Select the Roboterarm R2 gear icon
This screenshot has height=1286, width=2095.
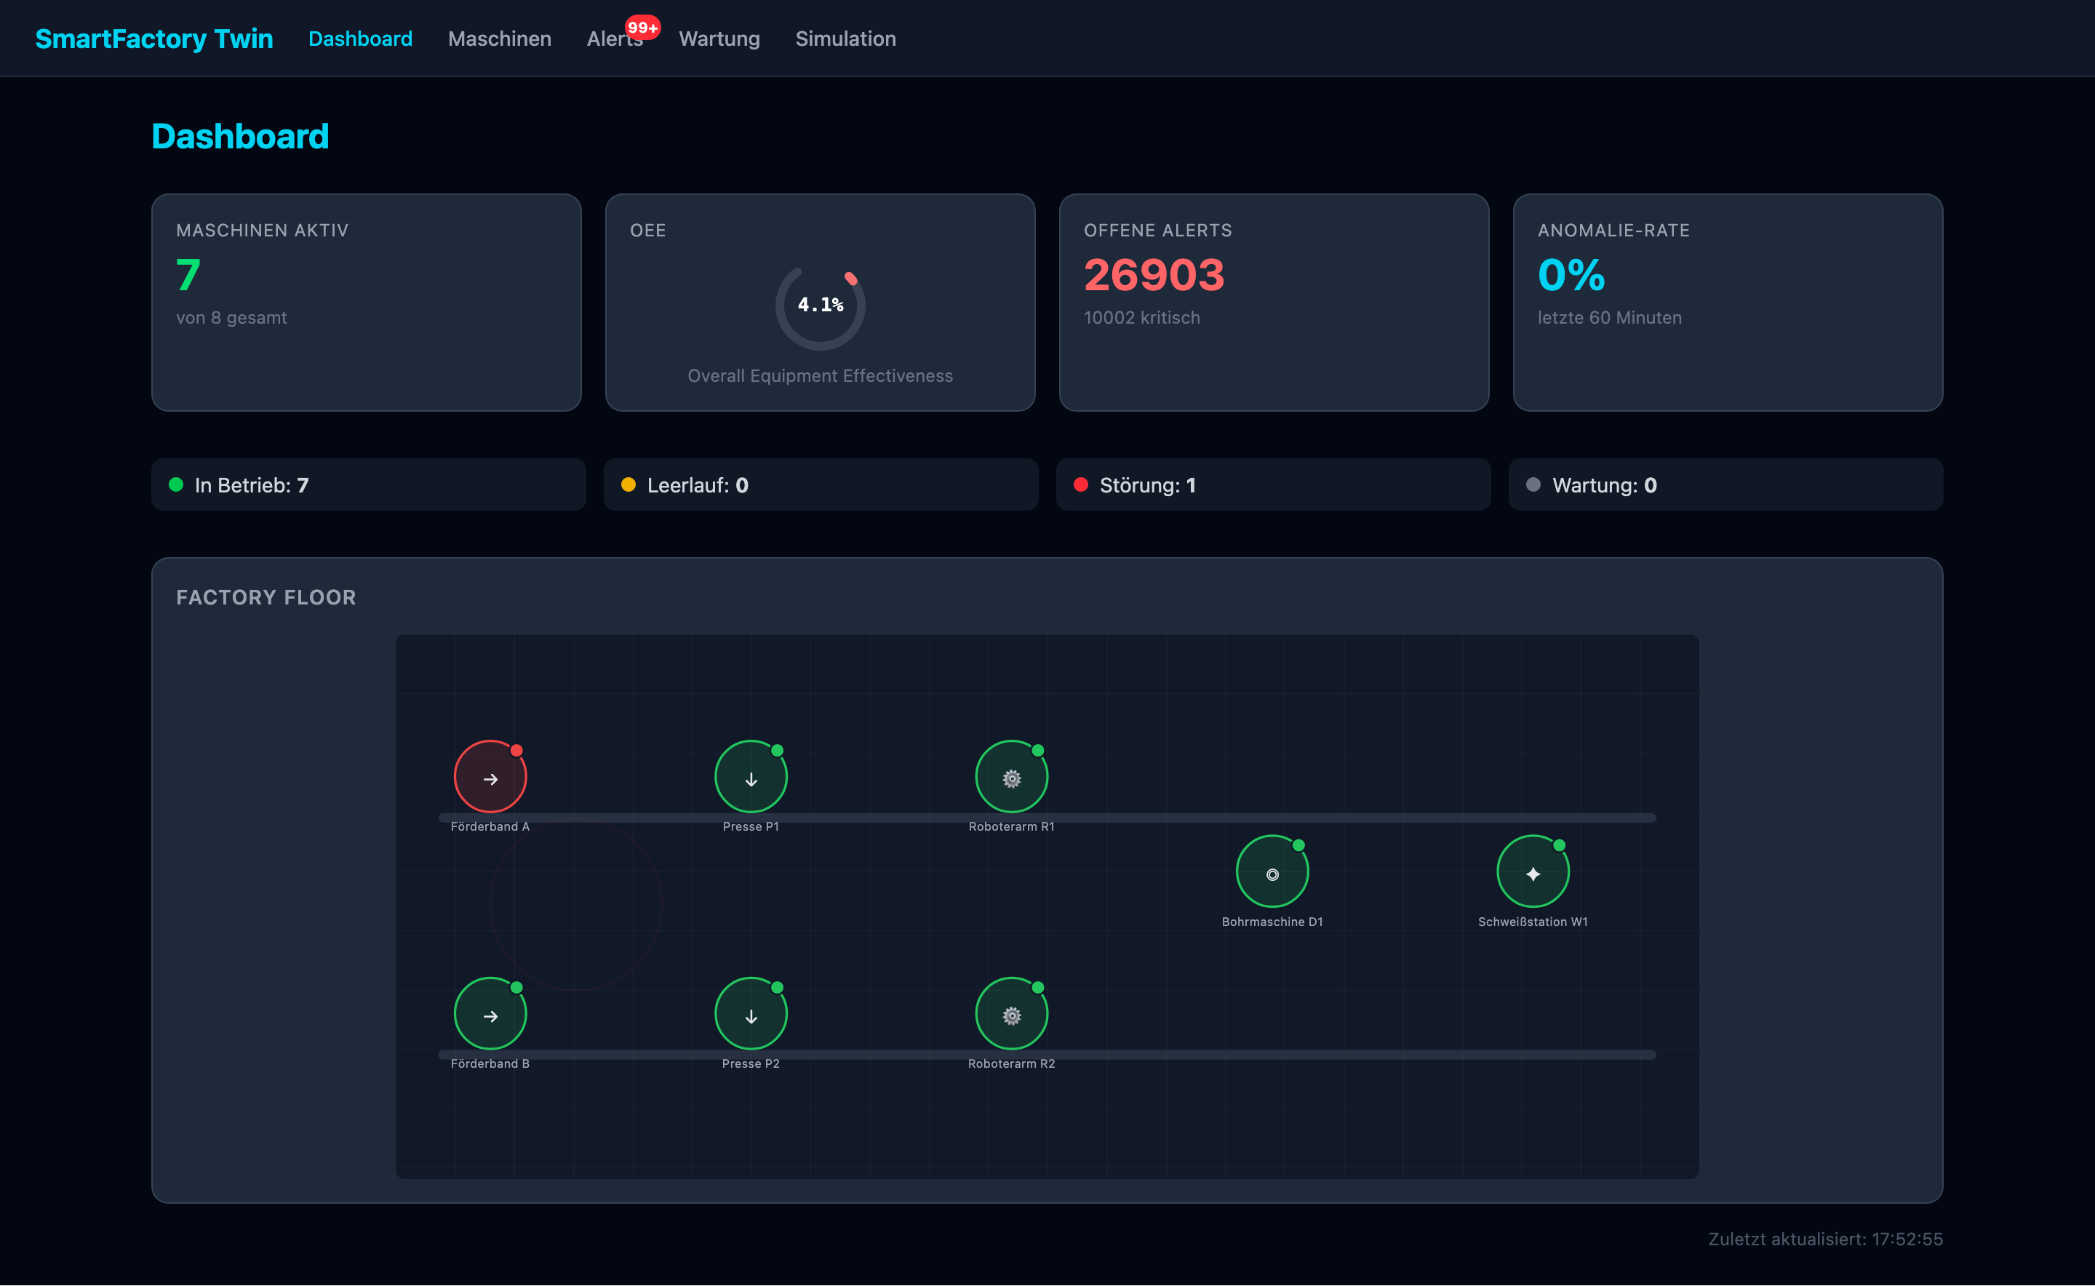[1010, 1015]
